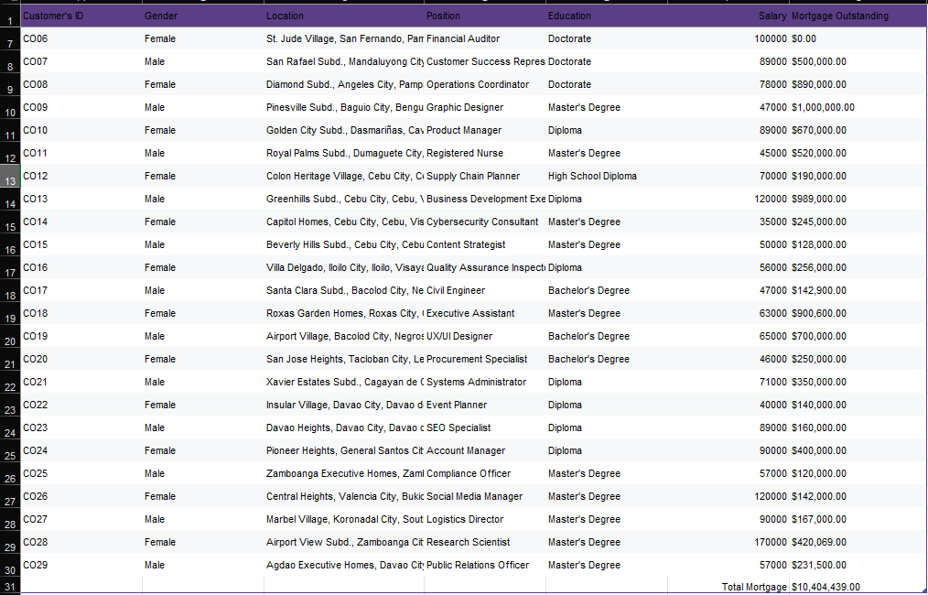This screenshot has width=928, height=595.
Task: Click the $420,069.00 mortgage cell
Action: (x=858, y=542)
